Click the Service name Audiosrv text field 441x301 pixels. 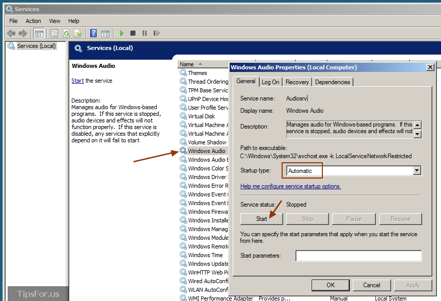tap(297, 98)
